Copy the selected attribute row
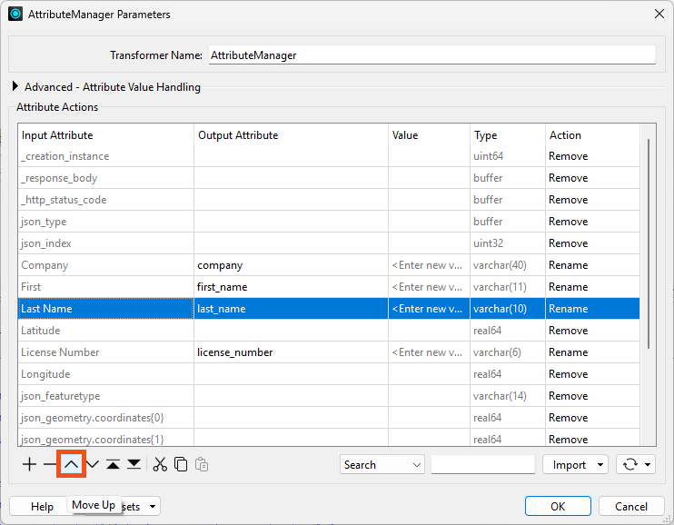 point(181,464)
